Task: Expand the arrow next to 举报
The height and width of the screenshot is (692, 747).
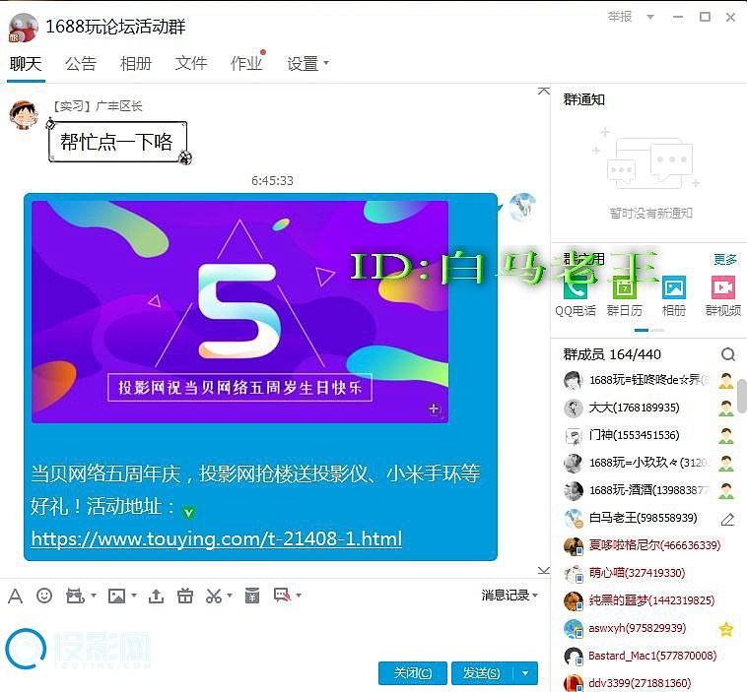Action: 649,17
